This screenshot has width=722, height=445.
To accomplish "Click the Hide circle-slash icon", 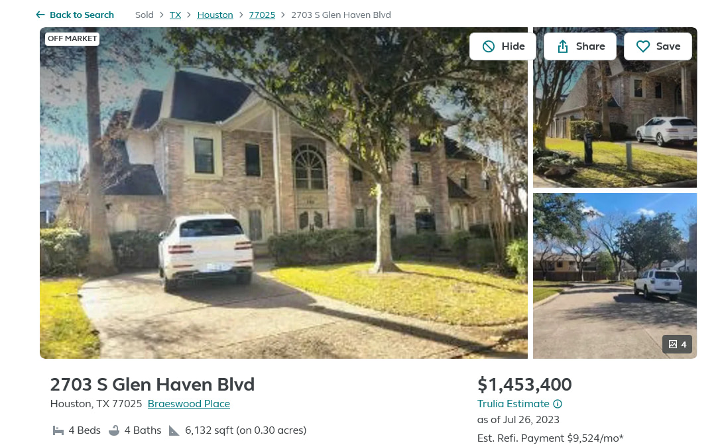I will pyautogui.click(x=489, y=46).
